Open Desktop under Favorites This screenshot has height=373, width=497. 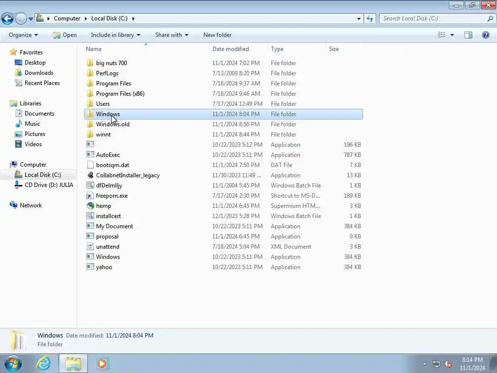(x=35, y=63)
